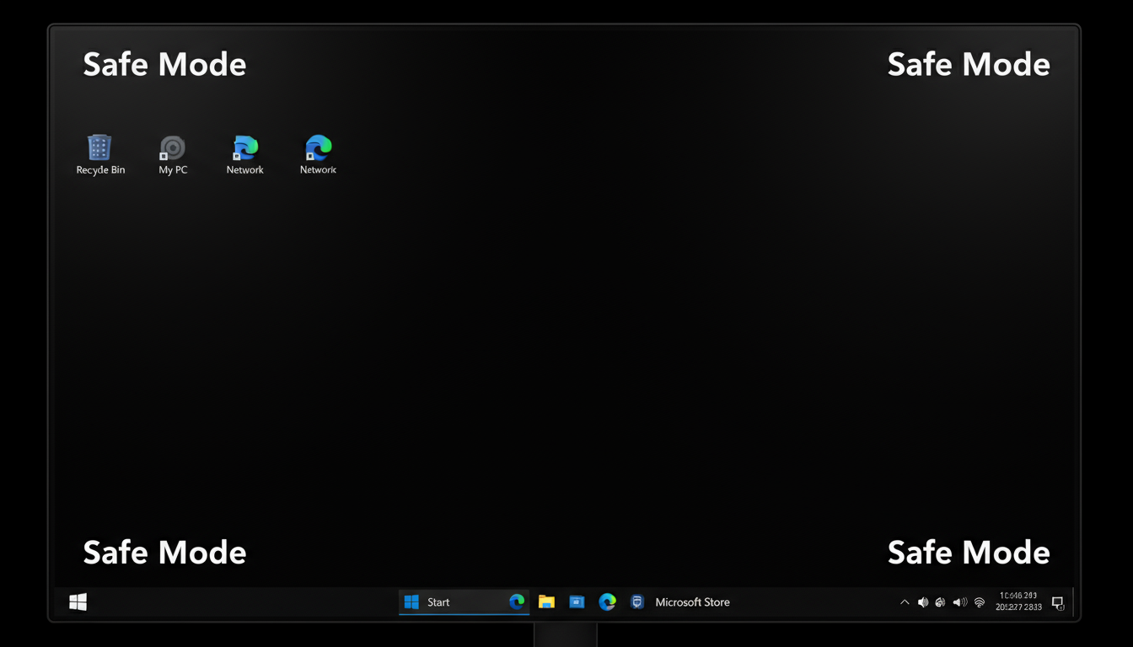1133x647 pixels.
Task: Click the volume speaker icon in the tray
Action: coord(922,602)
